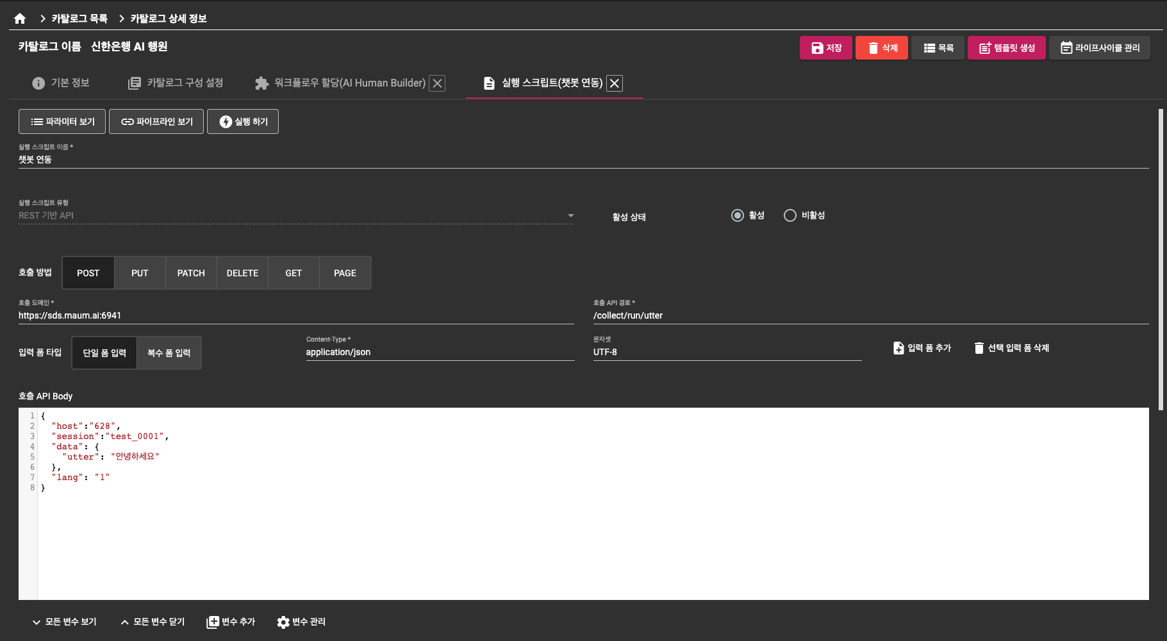Click 선택 입력 폼 삭제 trash icon

(979, 348)
